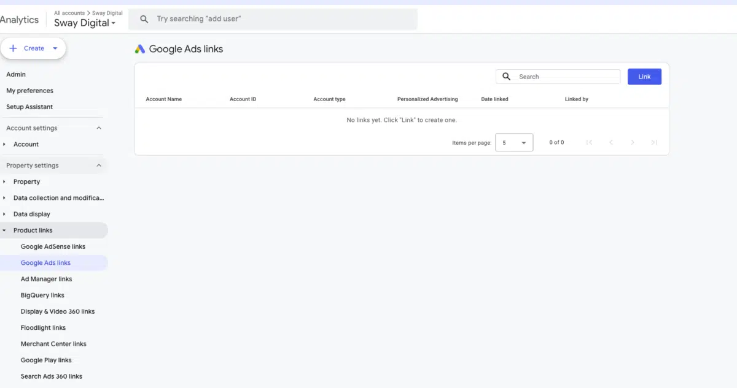Select Merchant Center links
Viewport: 737px width, 388px height.
pos(53,344)
